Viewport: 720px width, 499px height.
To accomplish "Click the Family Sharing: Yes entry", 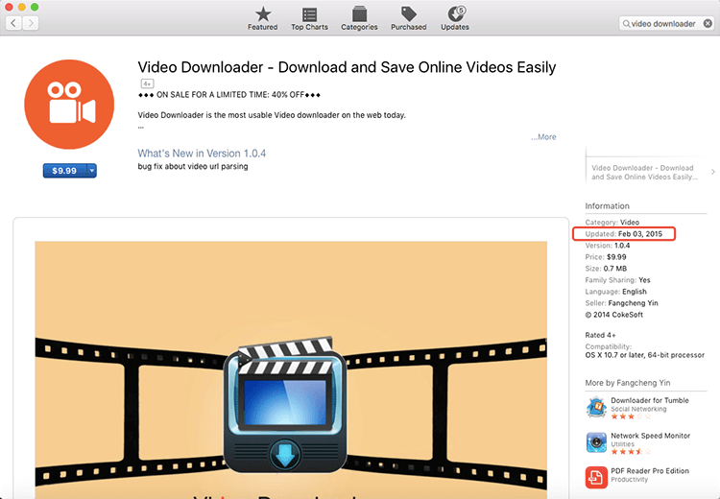I will [617, 280].
